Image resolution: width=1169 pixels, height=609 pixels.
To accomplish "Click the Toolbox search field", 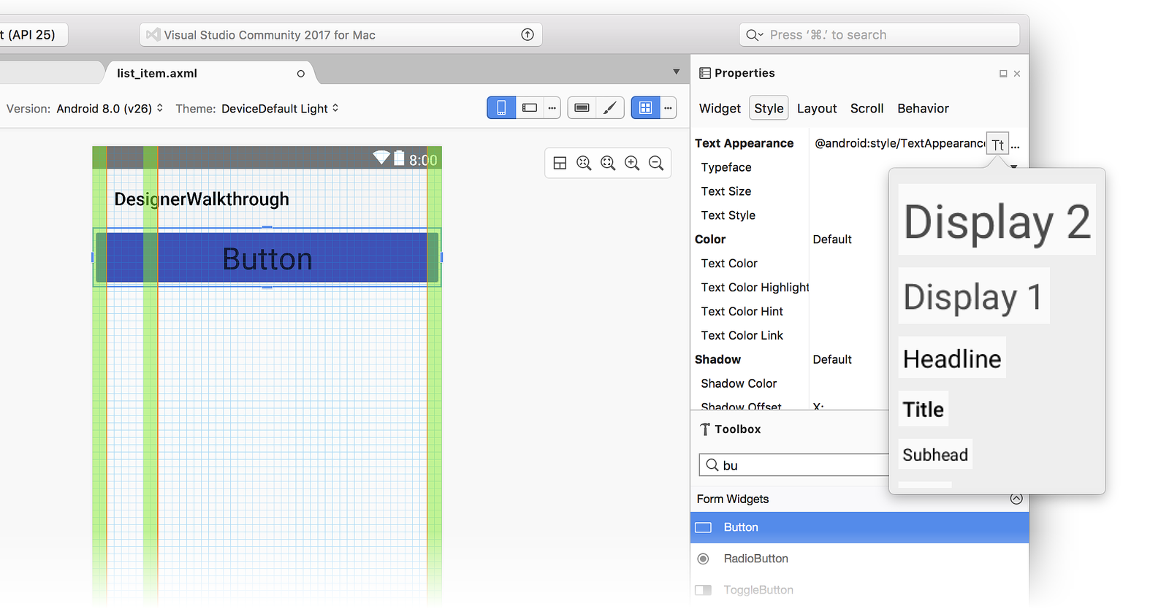I will (793, 465).
